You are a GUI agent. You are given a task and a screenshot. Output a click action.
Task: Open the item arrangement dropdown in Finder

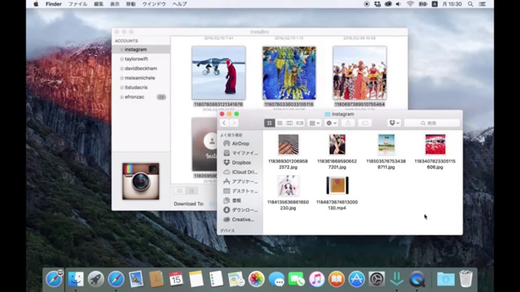(313, 123)
